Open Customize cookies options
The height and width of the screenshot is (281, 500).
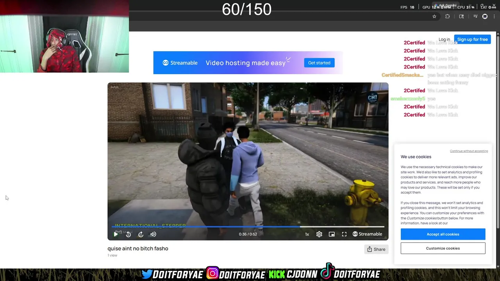click(x=443, y=248)
